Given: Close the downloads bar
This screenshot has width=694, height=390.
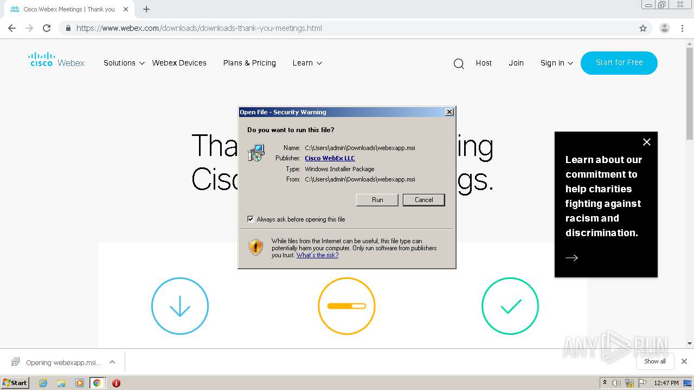Looking at the screenshot, I should 684,361.
